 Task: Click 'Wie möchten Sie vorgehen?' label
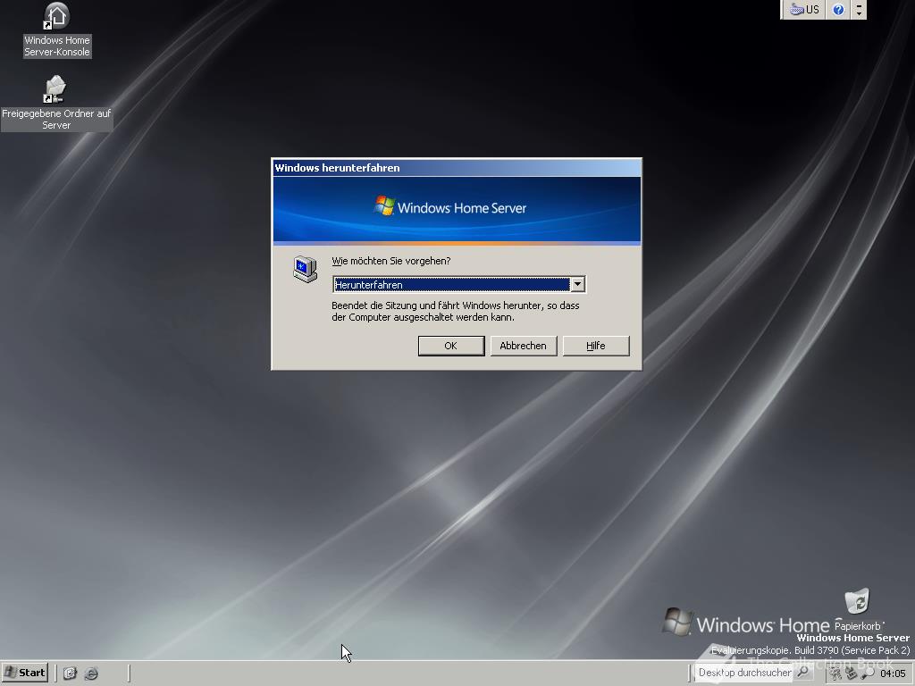(391, 261)
